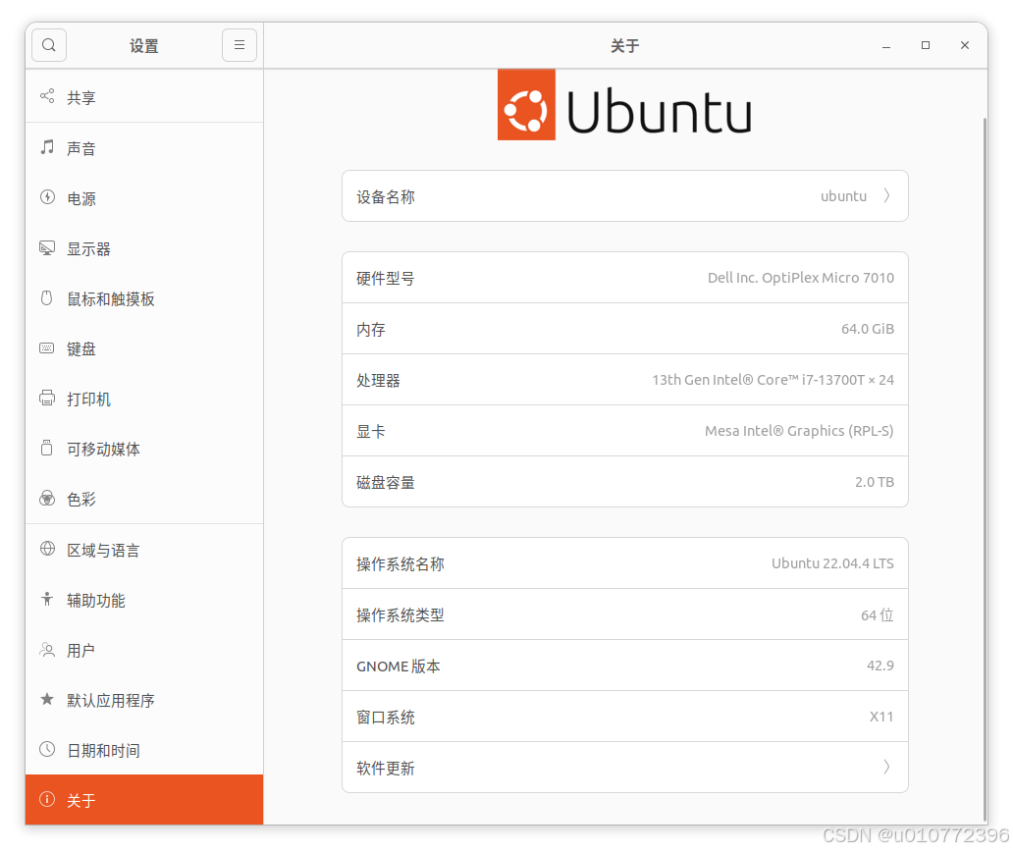Open 色彩 settings panel
1013x853 pixels.
[x=144, y=499]
